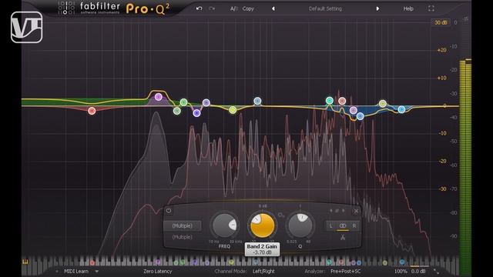Click the gray FREQ knob
This screenshot has height=277, width=493.
224,225
